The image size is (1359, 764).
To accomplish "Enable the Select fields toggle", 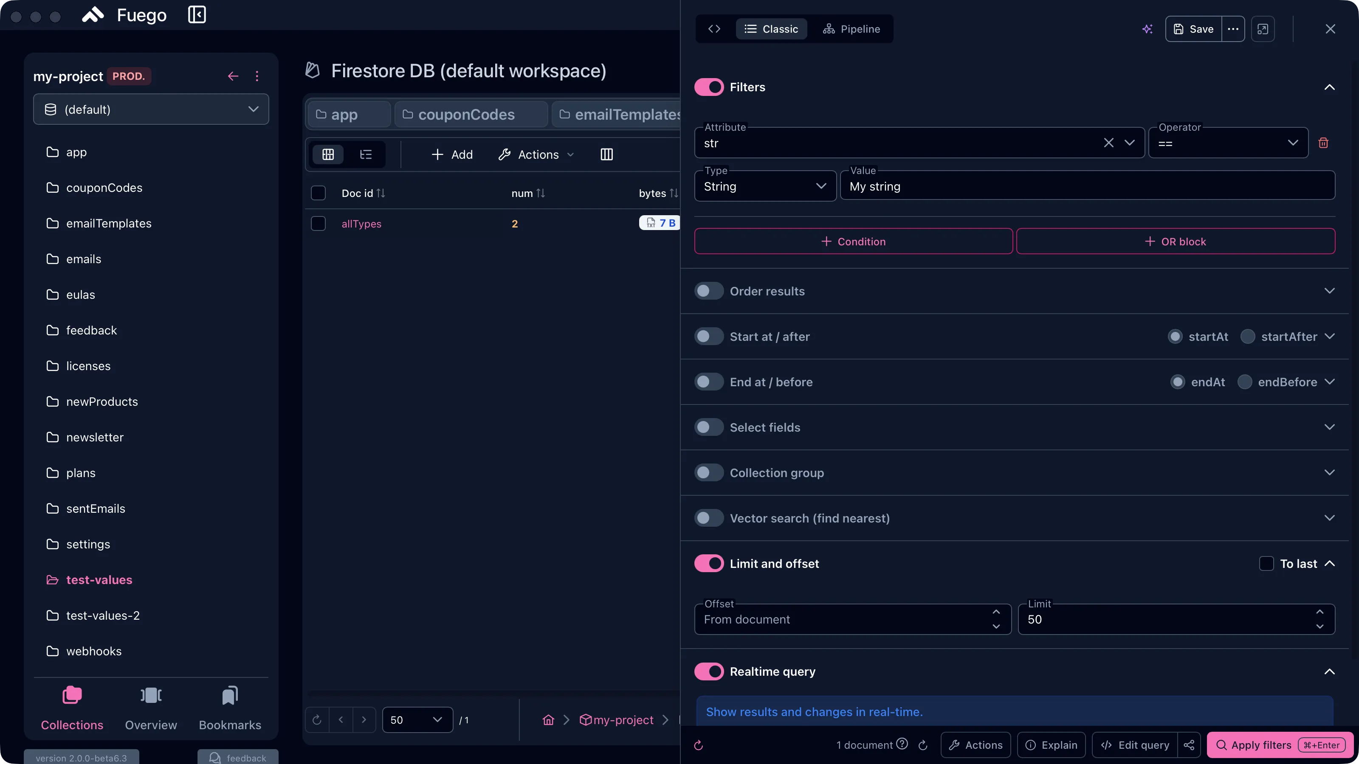I will (708, 427).
